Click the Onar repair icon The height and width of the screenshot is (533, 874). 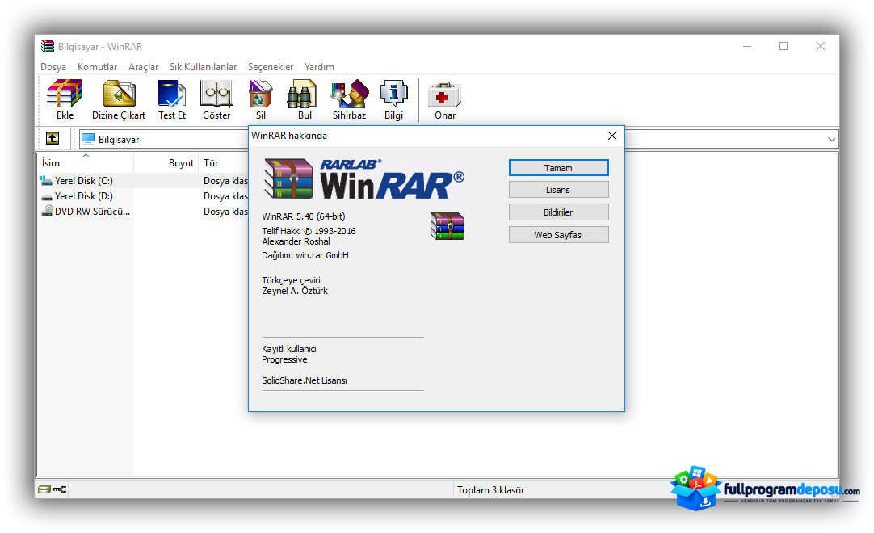pyautogui.click(x=444, y=94)
